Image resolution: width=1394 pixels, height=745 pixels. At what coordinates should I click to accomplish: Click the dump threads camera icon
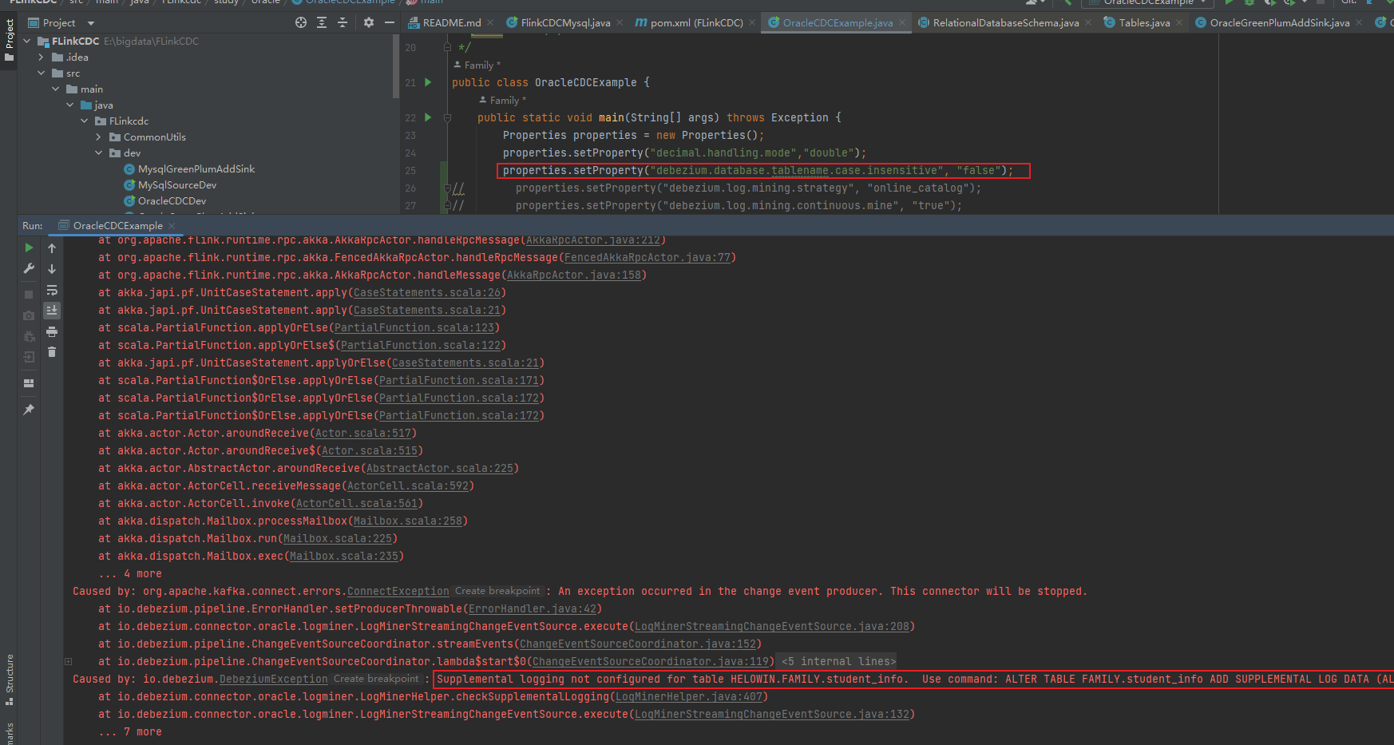[29, 315]
